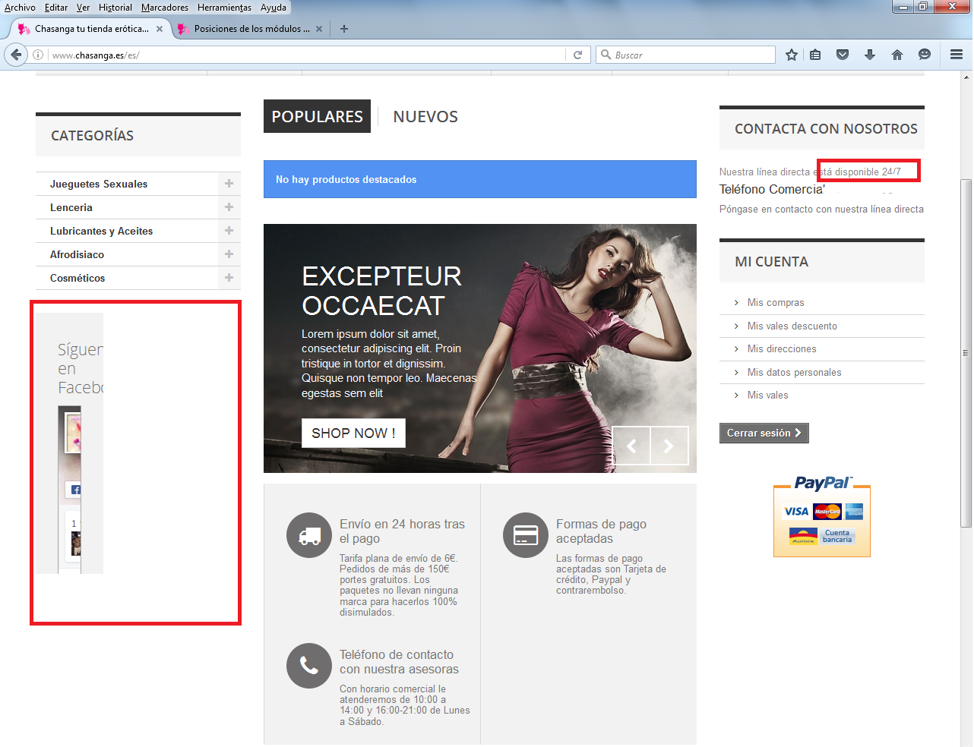Open the Firefox hamburger menu

[x=957, y=55]
